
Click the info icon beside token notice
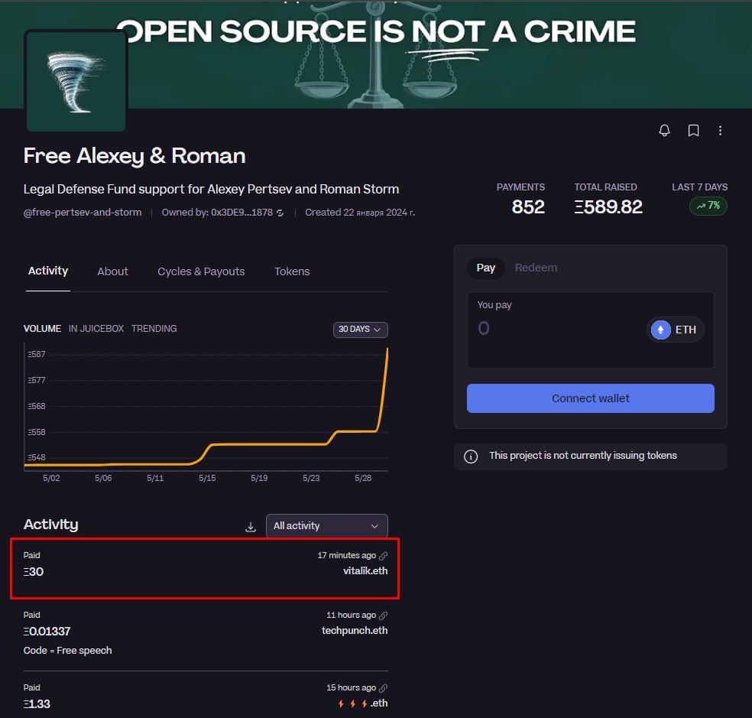[472, 456]
